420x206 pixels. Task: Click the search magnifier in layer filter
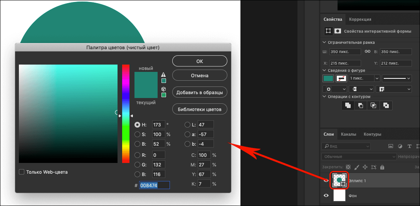pyautogui.click(x=326, y=146)
